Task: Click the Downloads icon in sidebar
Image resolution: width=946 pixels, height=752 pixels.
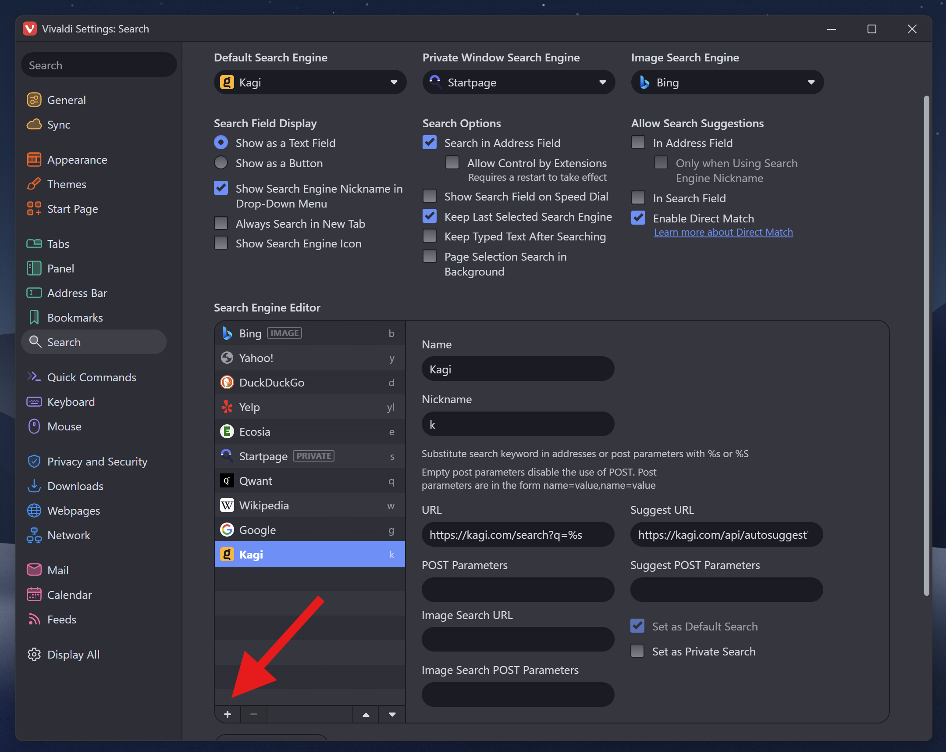Action: click(34, 486)
